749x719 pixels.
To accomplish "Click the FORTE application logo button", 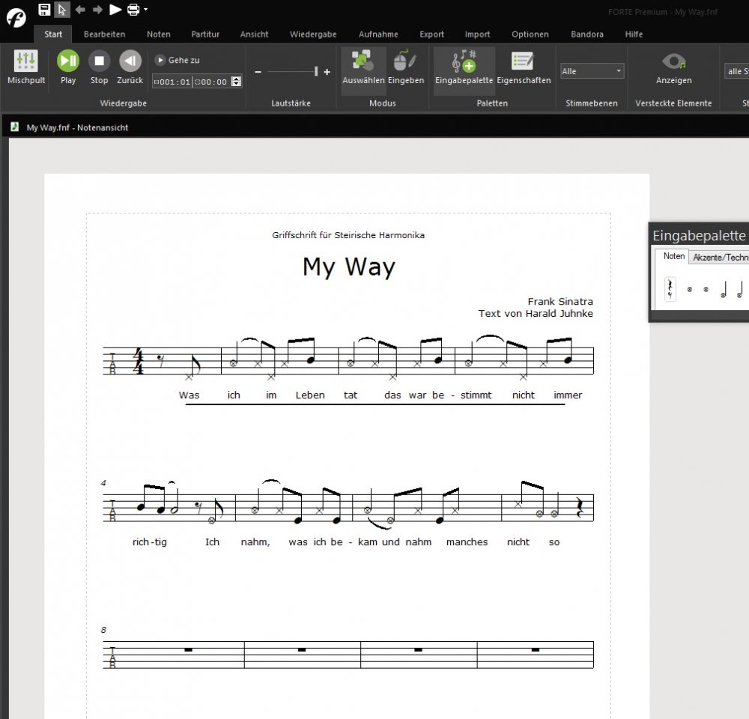I will (x=15, y=16).
